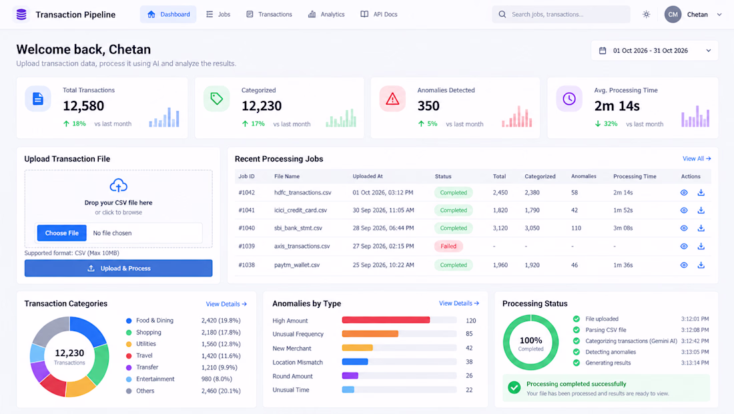Image resolution: width=734 pixels, height=414 pixels.
Task: Click the High Amount anomalies red bar
Action: tap(386, 321)
